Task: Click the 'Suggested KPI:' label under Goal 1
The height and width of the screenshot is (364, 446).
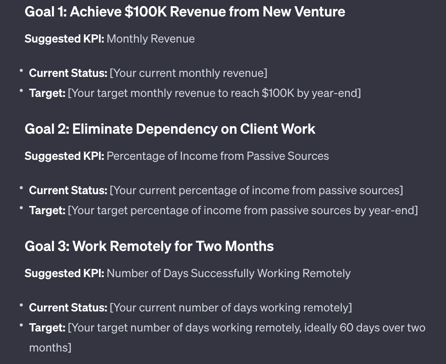Action: (x=64, y=39)
